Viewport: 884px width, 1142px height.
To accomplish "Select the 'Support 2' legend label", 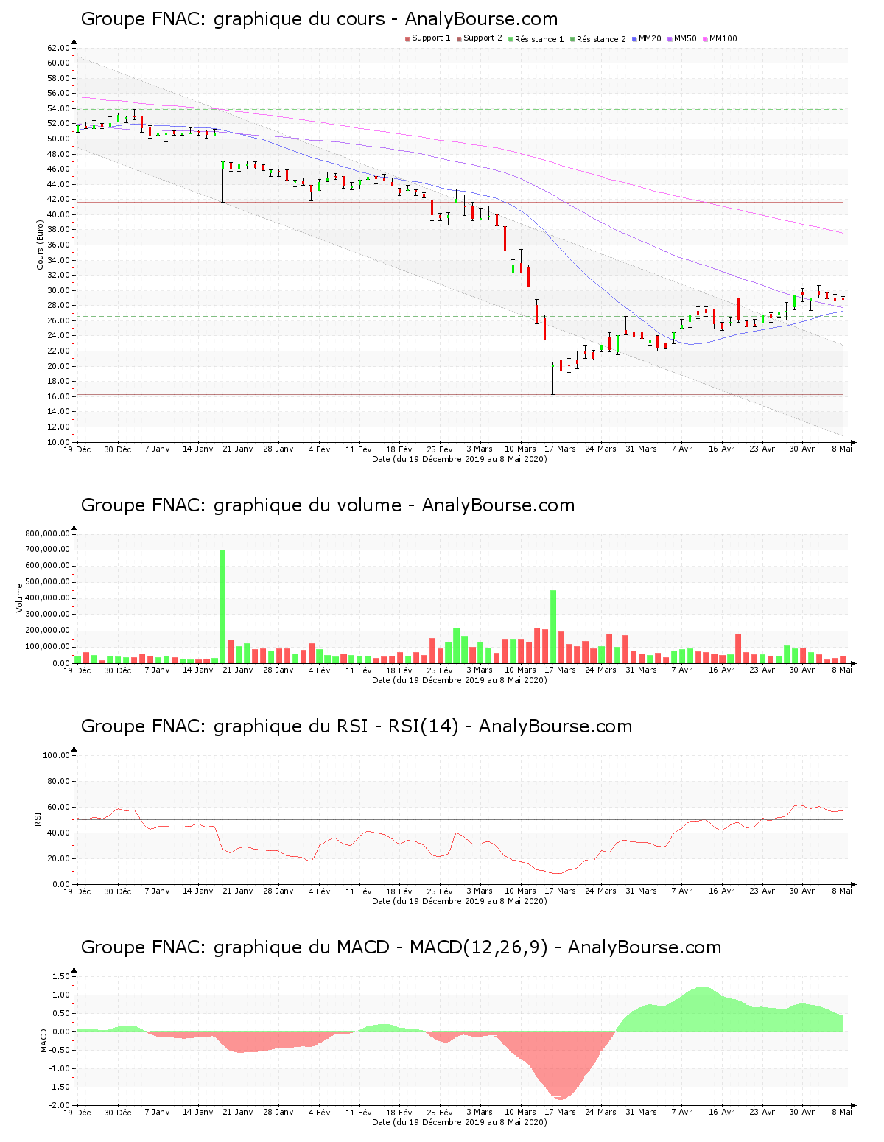I will coord(483,38).
